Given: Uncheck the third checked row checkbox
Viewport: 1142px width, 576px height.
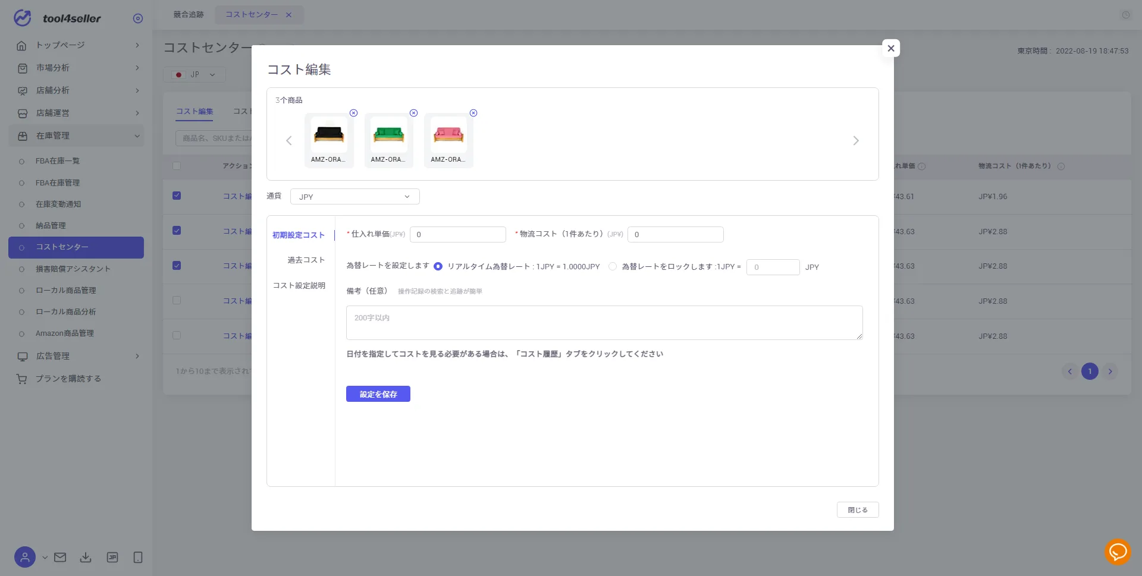Looking at the screenshot, I should coord(177,266).
